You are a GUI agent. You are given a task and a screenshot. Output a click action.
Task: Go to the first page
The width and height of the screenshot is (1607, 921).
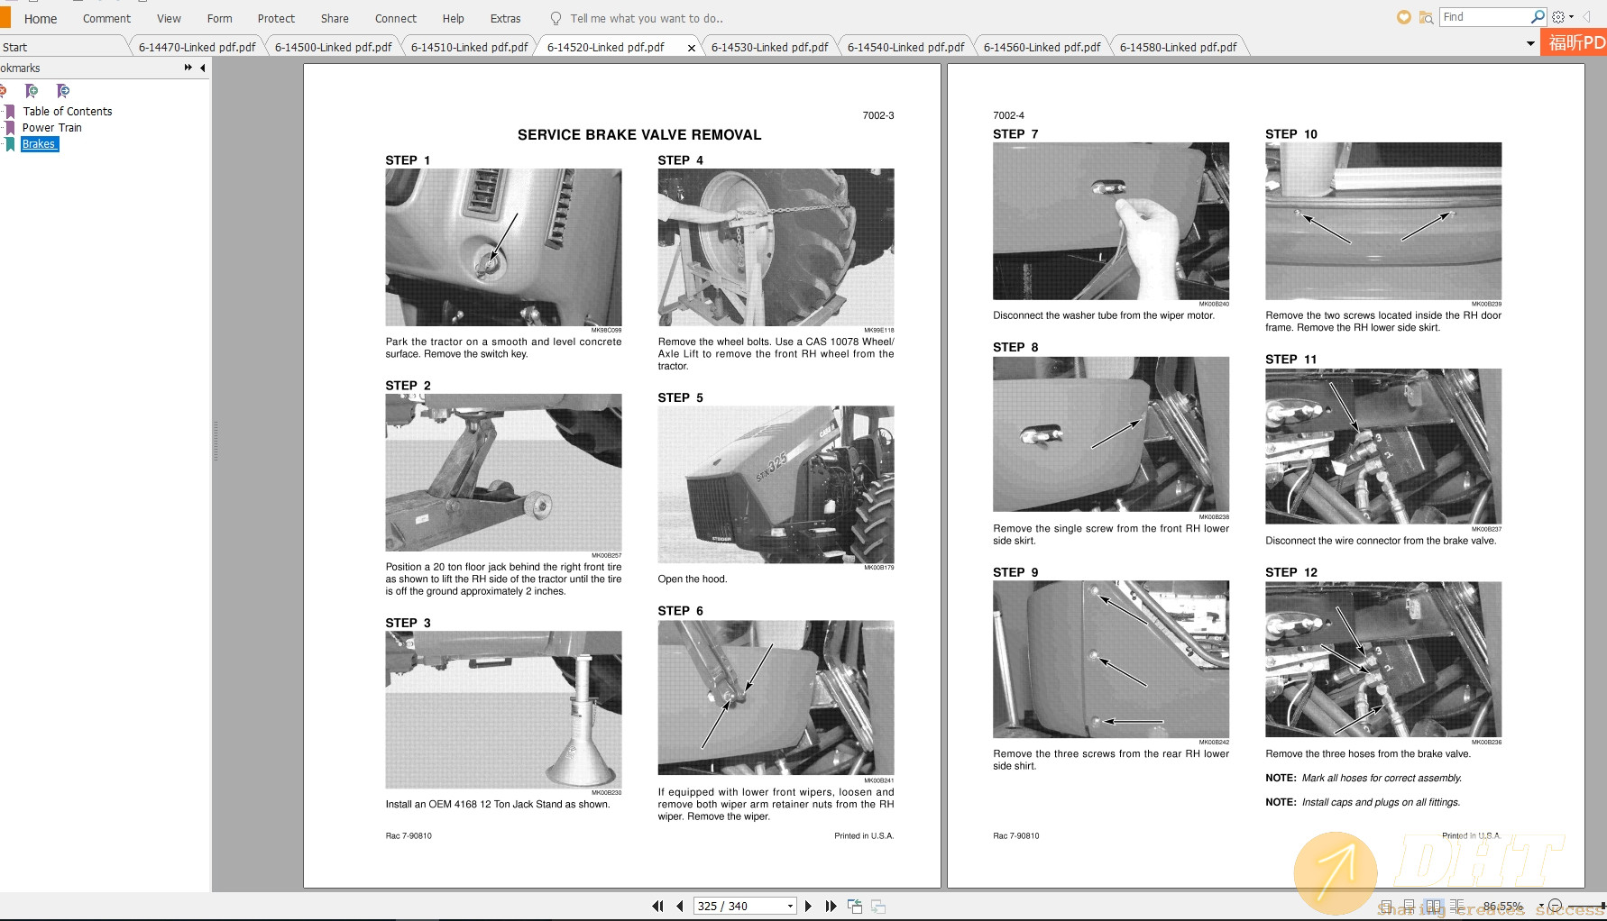click(x=657, y=907)
